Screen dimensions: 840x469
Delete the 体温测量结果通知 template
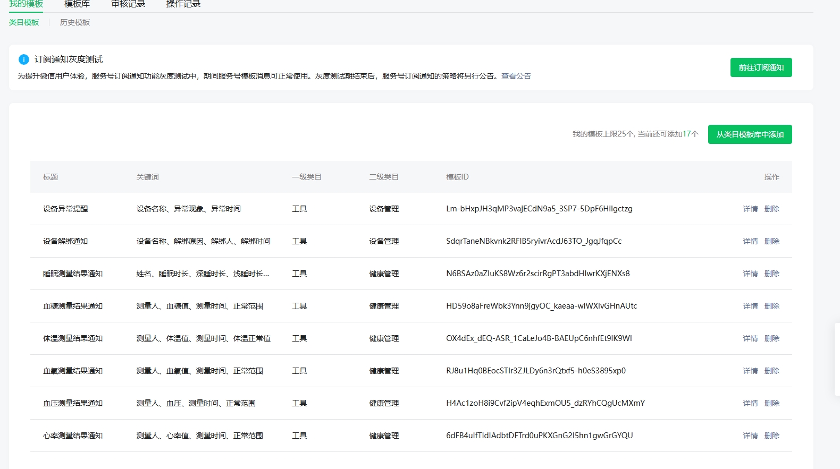tap(771, 338)
